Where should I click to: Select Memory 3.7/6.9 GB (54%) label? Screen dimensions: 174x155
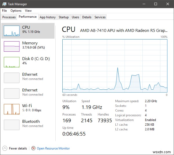(34, 45)
